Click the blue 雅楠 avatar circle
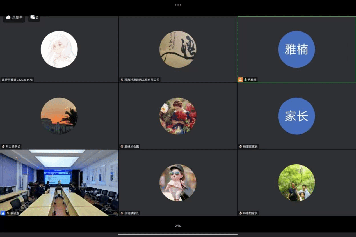356x237 pixels. coord(296,49)
